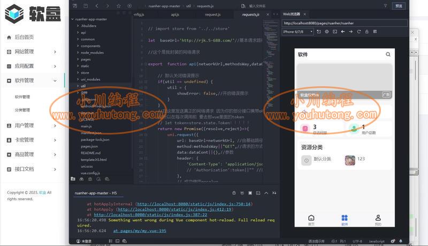Click the clear console icon at panel right

pos(274,193)
